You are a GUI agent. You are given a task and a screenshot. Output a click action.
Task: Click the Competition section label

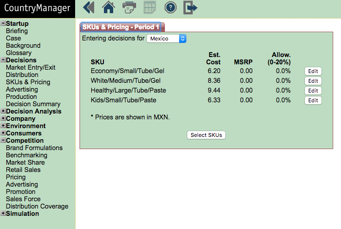click(x=25, y=140)
